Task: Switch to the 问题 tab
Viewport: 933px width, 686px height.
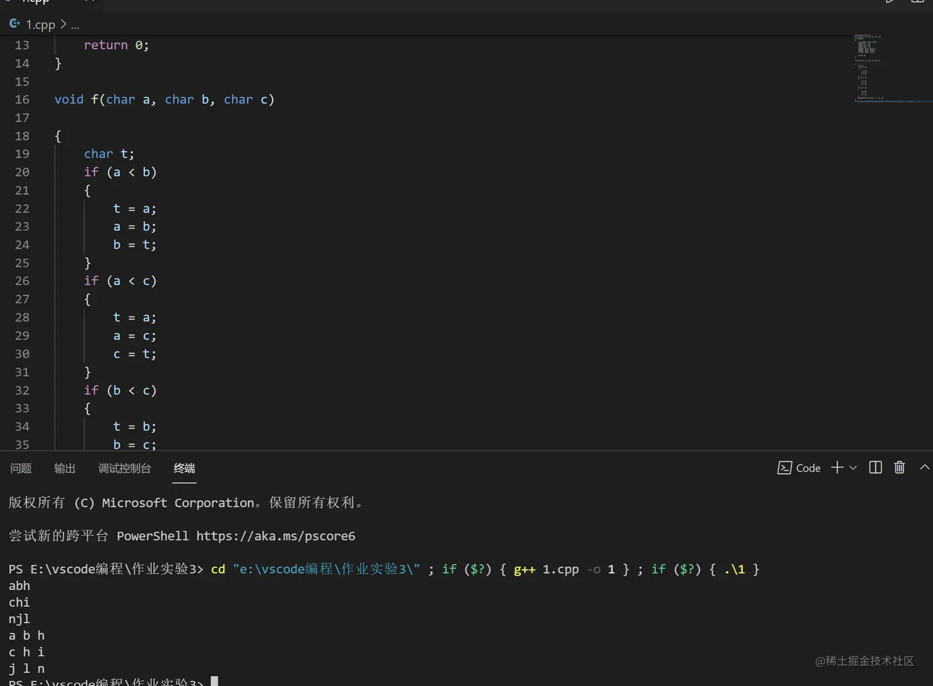Action: click(x=21, y=468)
